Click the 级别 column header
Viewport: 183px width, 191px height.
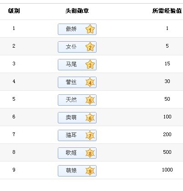(x=14, y=11)
